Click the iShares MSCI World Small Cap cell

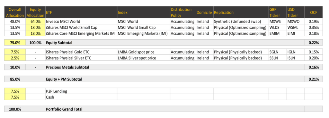[81, 27]
